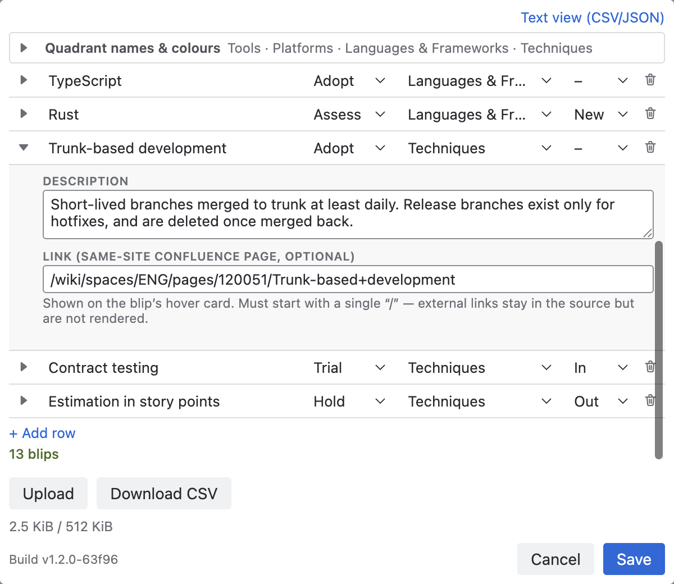Click into the Description text area
The height and width of the screenshot is (584, 674).
coord(348,215)
